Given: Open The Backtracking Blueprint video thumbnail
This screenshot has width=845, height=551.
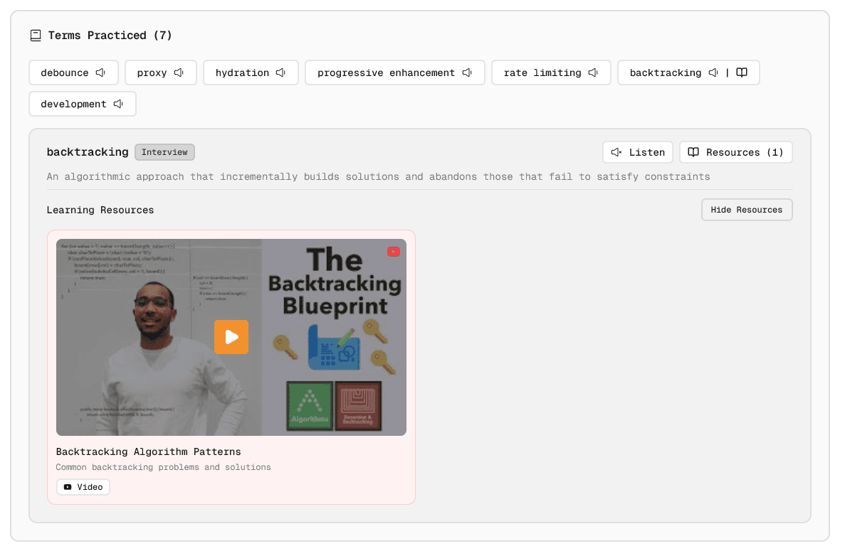Looking at the screenshot, I should pyautogui.click(x=231, y=338).
